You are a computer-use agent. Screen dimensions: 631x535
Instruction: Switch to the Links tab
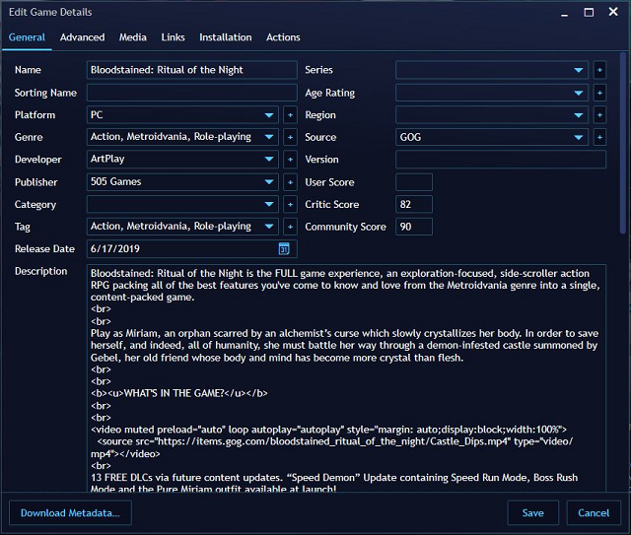pyautogui.click(x=174, y=37)
